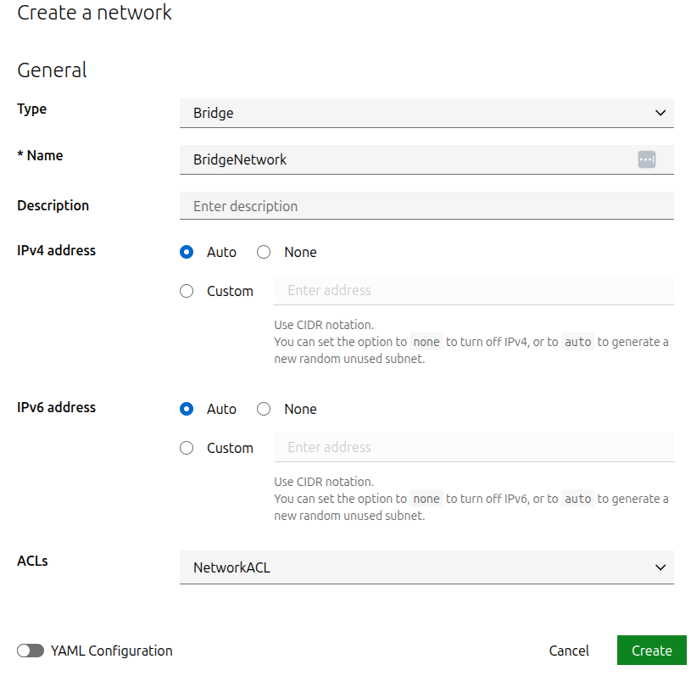Click the Type dropdown chevron arrow
The width and height of the screenshot is (691, 676).
[x=660, y=113]
